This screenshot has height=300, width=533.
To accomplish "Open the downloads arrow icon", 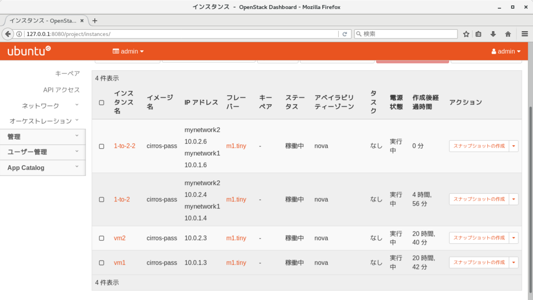I will pyautogui.click(x=493, y=34).
